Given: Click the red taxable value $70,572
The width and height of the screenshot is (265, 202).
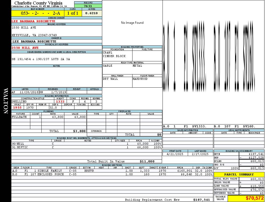Looking at the screenshot, I should (254, 198).
